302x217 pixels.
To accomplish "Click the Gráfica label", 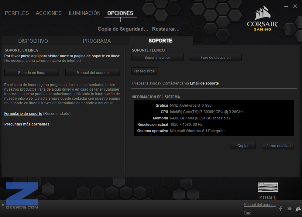I will (x=162, y=105).
